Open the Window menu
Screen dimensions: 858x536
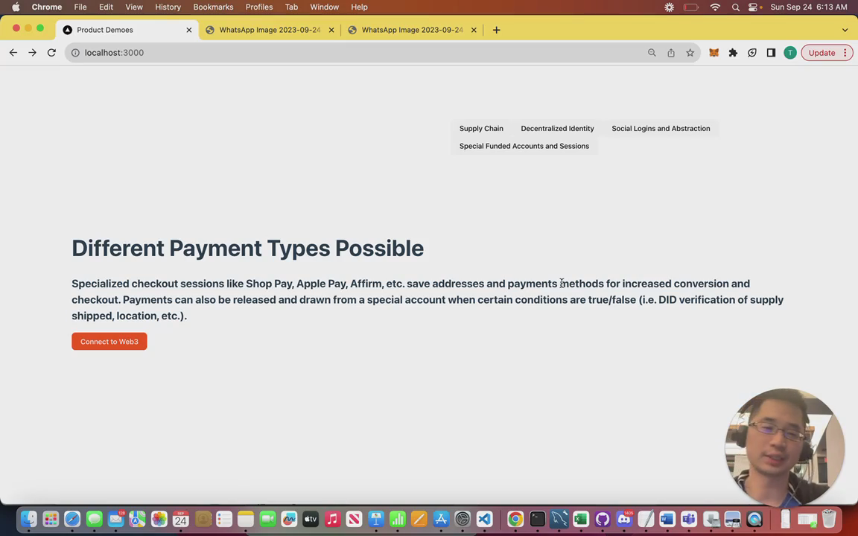click(325, 7)
